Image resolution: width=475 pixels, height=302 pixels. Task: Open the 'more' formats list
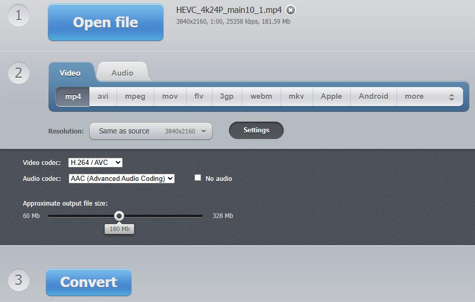coord(414,96)
